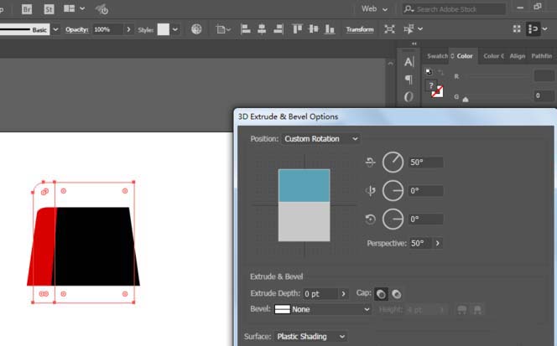Expand the Opacity value arrow

[128, 29]
